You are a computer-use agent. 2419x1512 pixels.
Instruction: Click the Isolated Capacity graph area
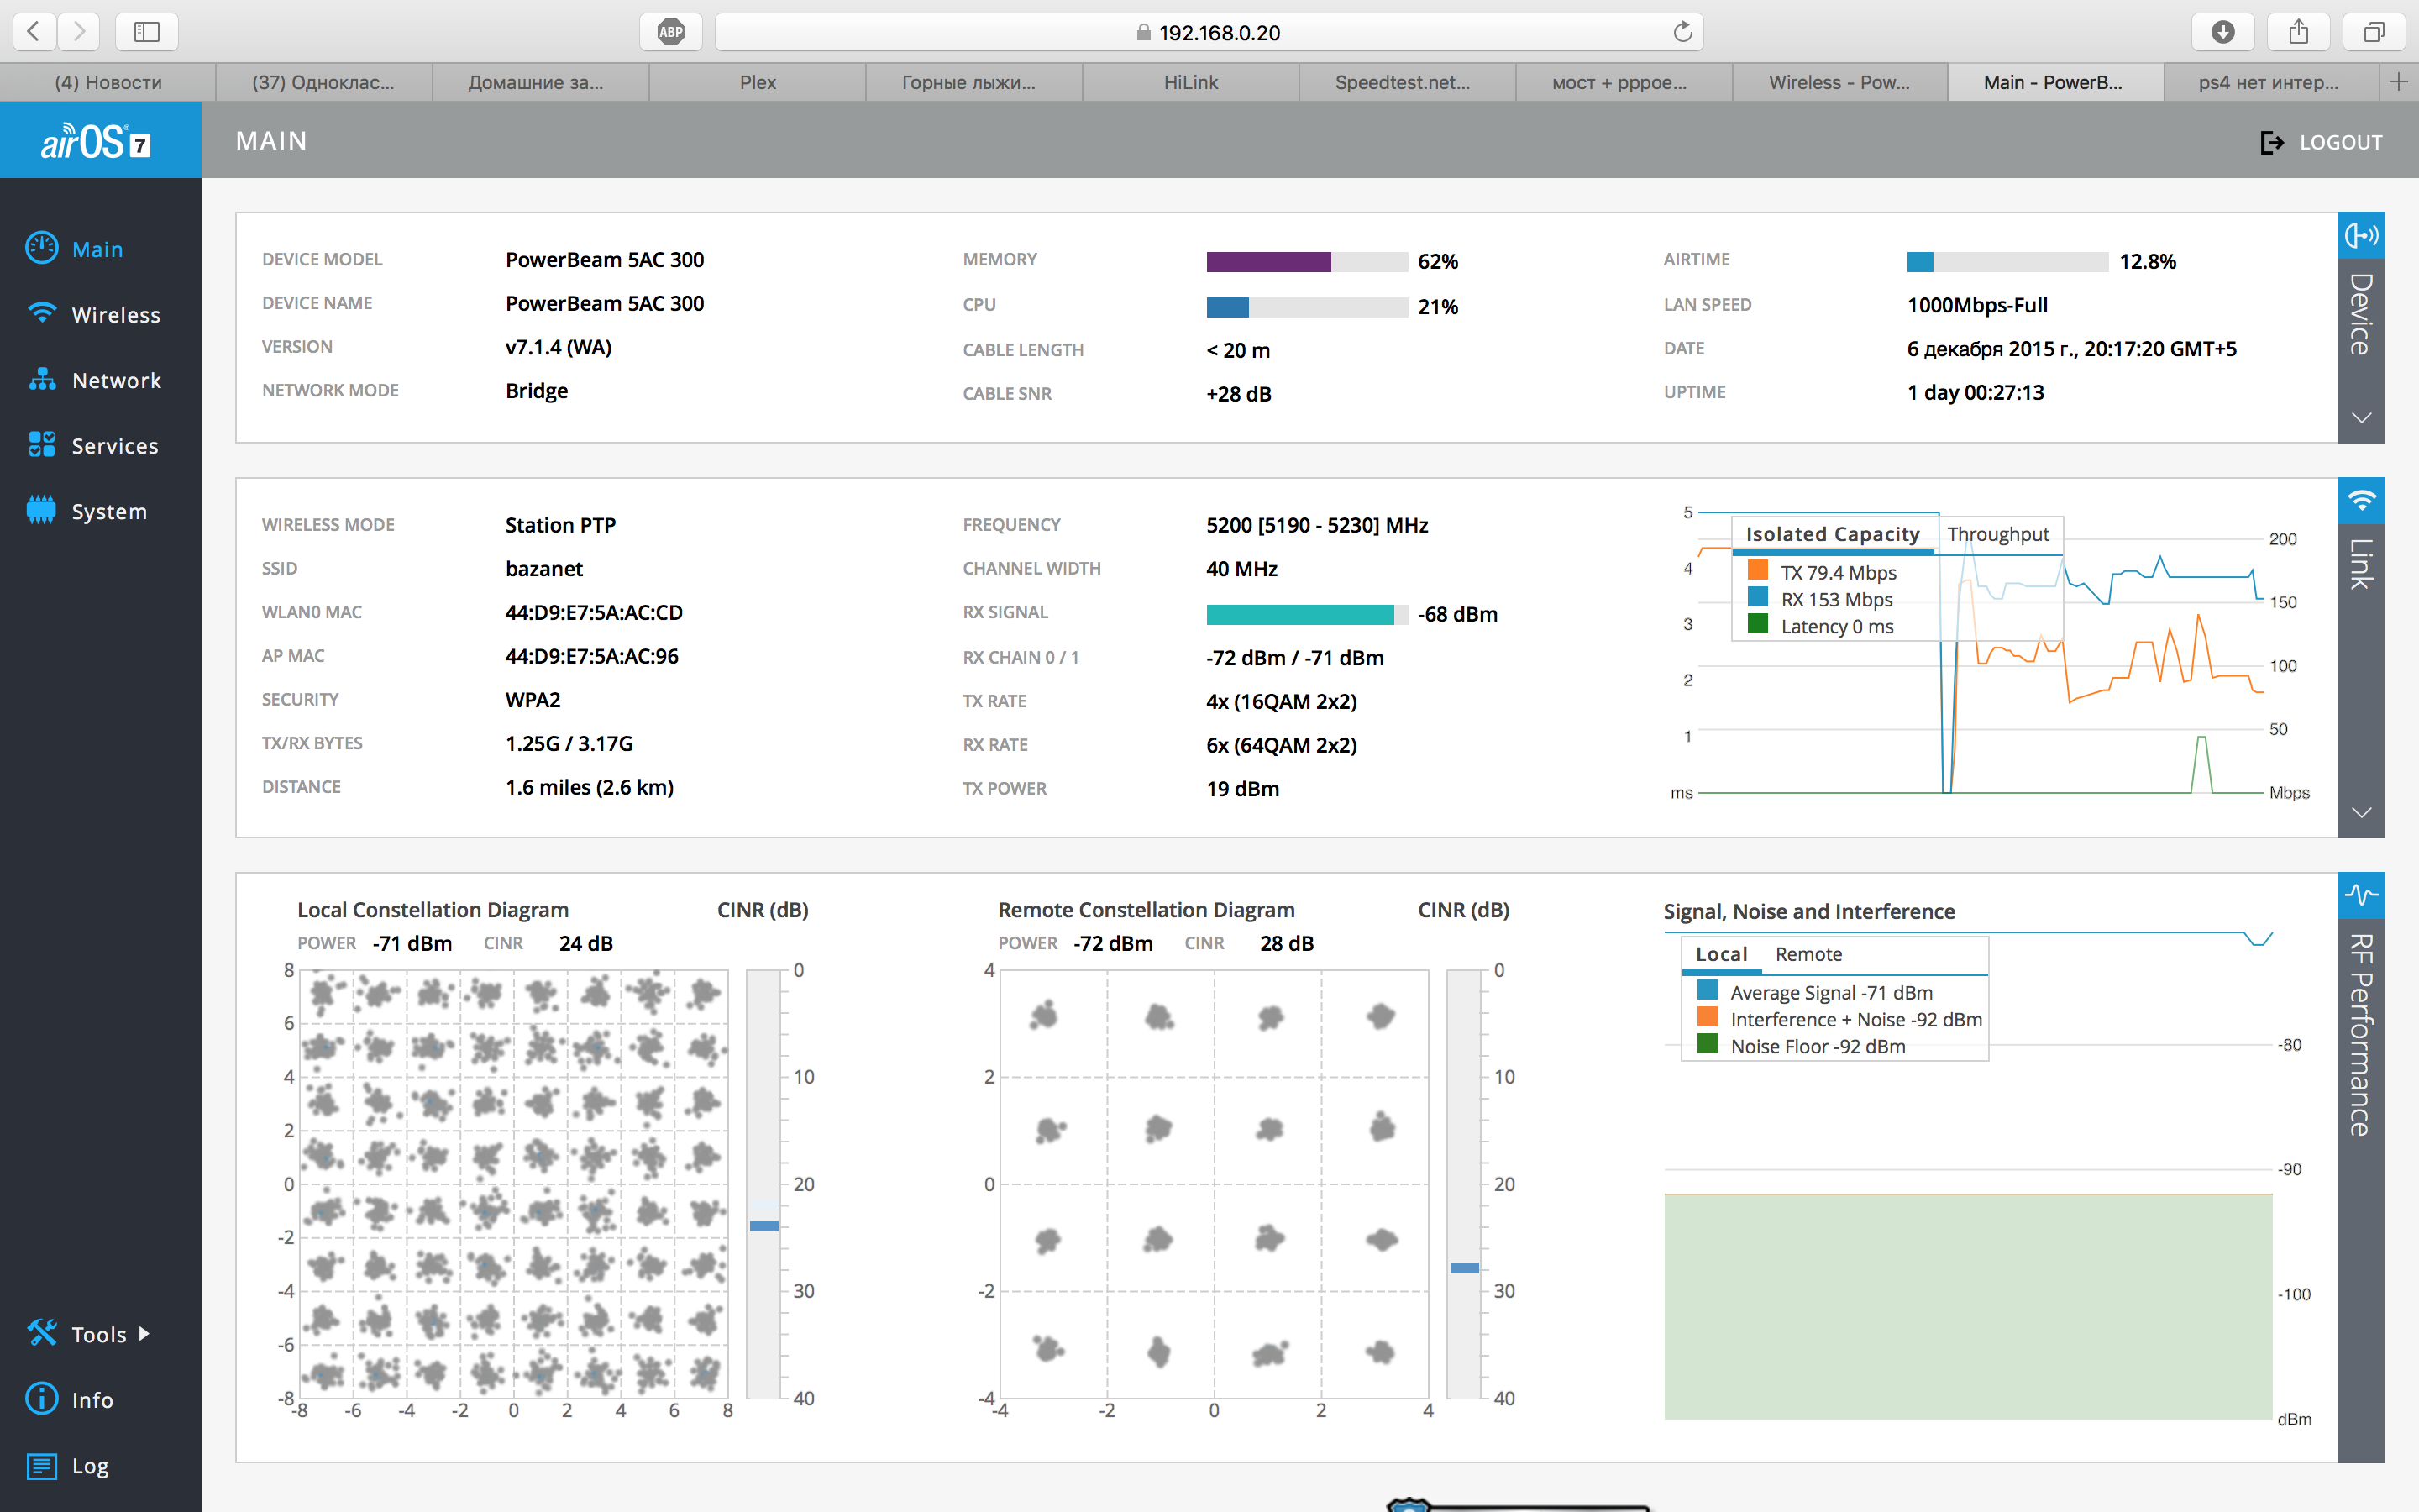tap(1981, 652)
